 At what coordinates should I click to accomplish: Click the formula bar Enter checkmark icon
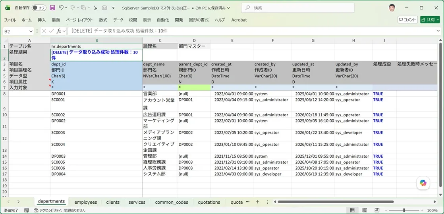tap(51, 31)
